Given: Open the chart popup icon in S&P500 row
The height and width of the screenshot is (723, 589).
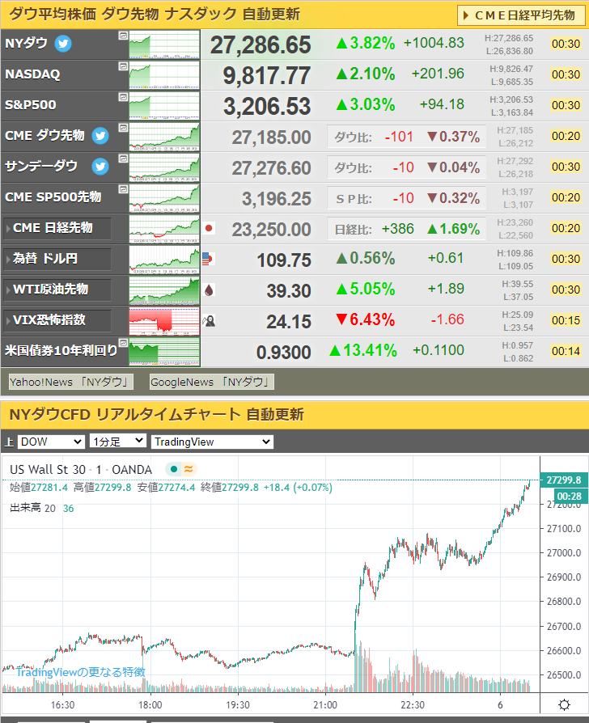Looking at the screenshot, I should pos(123,97).
